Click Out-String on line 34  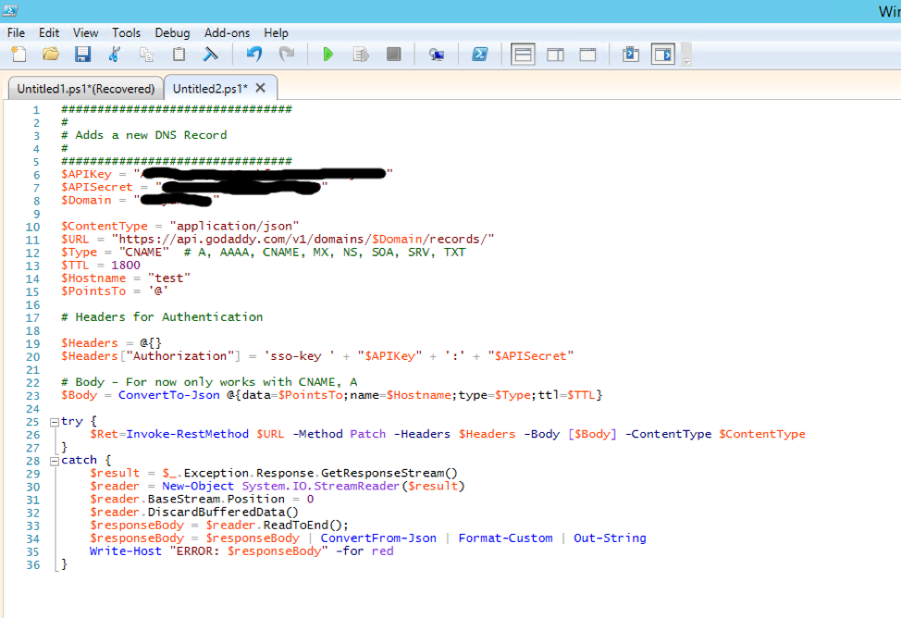610,538
